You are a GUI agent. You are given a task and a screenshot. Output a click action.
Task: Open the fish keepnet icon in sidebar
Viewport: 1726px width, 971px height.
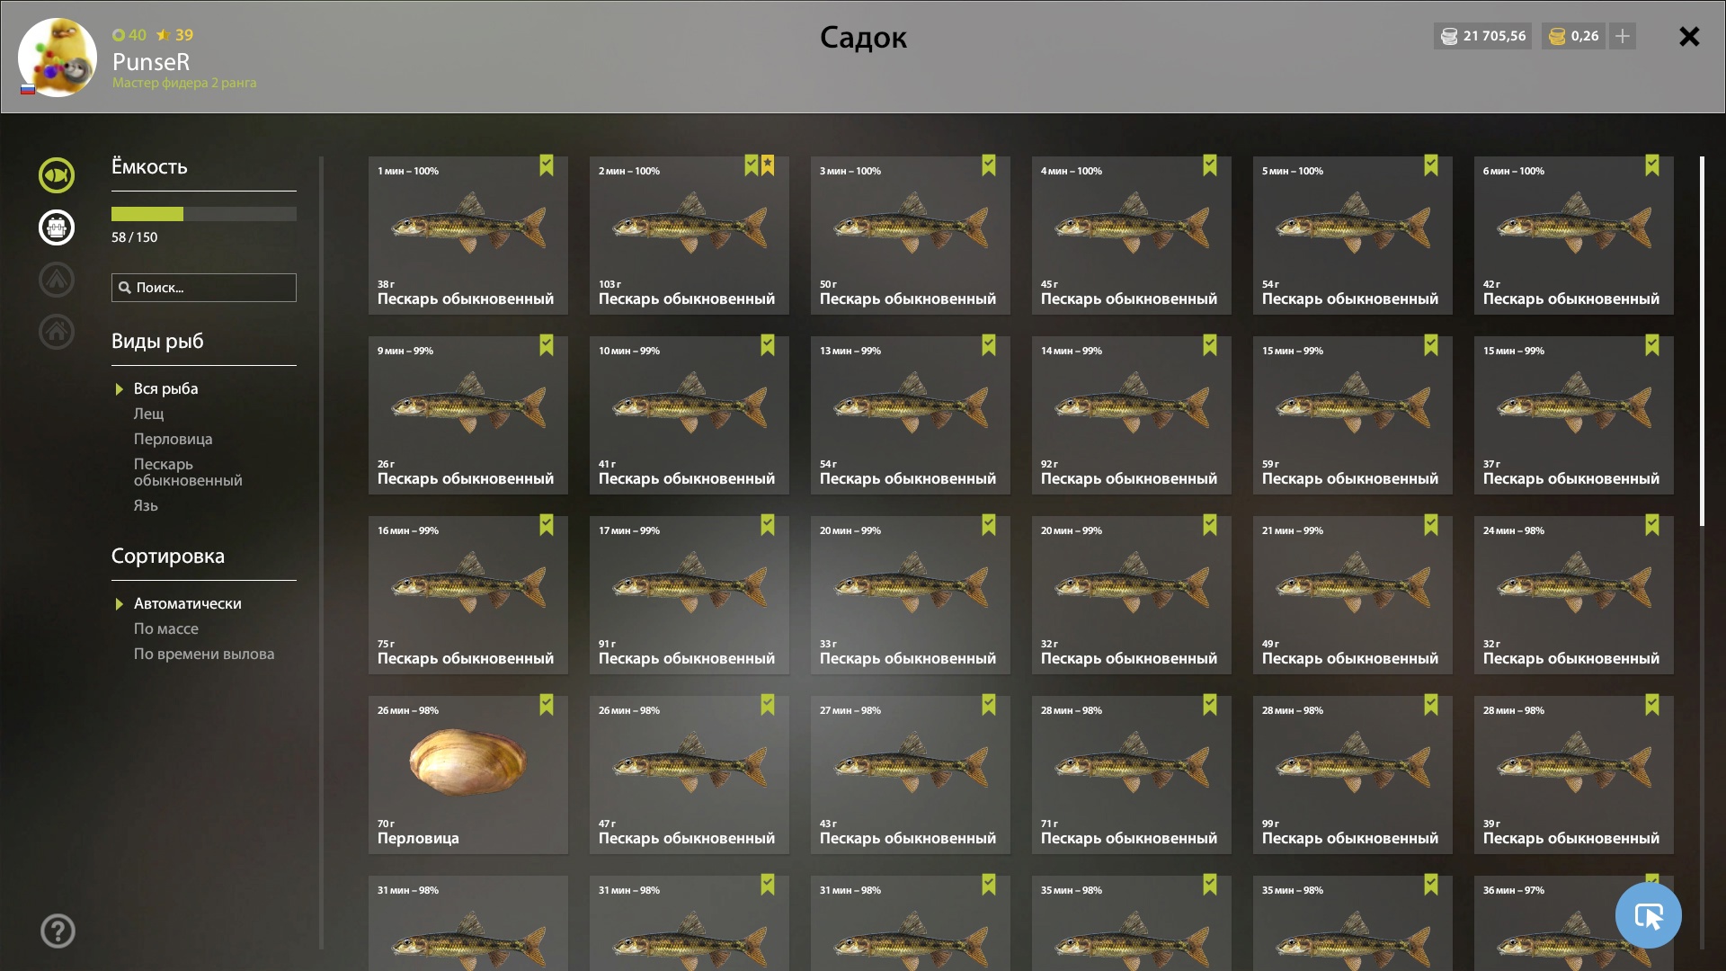(x=56, y=175)
